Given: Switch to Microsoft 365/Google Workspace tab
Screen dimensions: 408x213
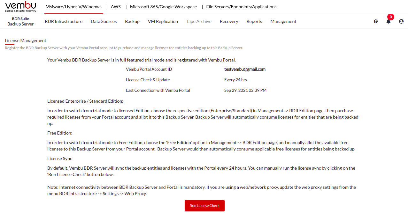Looking at the screenshot, I should point(163,7).
